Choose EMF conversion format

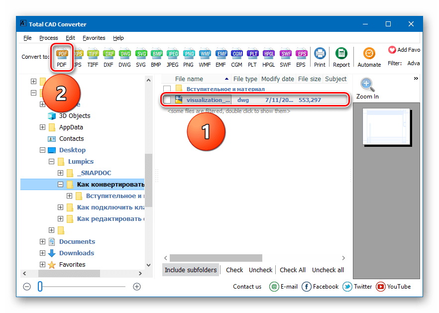(x=221, y=58)
